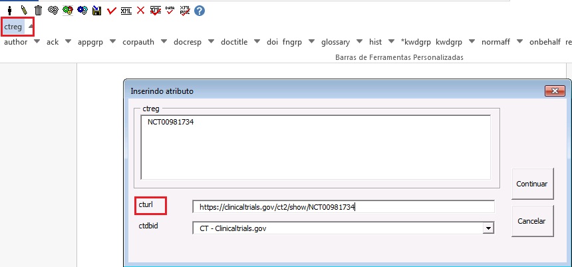This screenshot has width=572, height=267.
Task: Click the red checkmark validate icon
Action: (x=112, y=11)
